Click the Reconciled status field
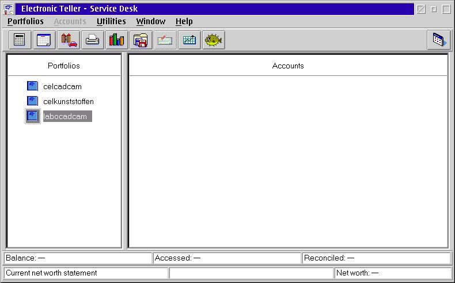 click(376, 258)
